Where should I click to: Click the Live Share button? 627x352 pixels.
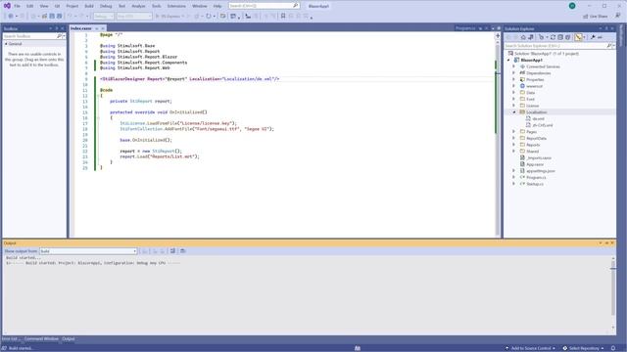(x=596, y=16)
